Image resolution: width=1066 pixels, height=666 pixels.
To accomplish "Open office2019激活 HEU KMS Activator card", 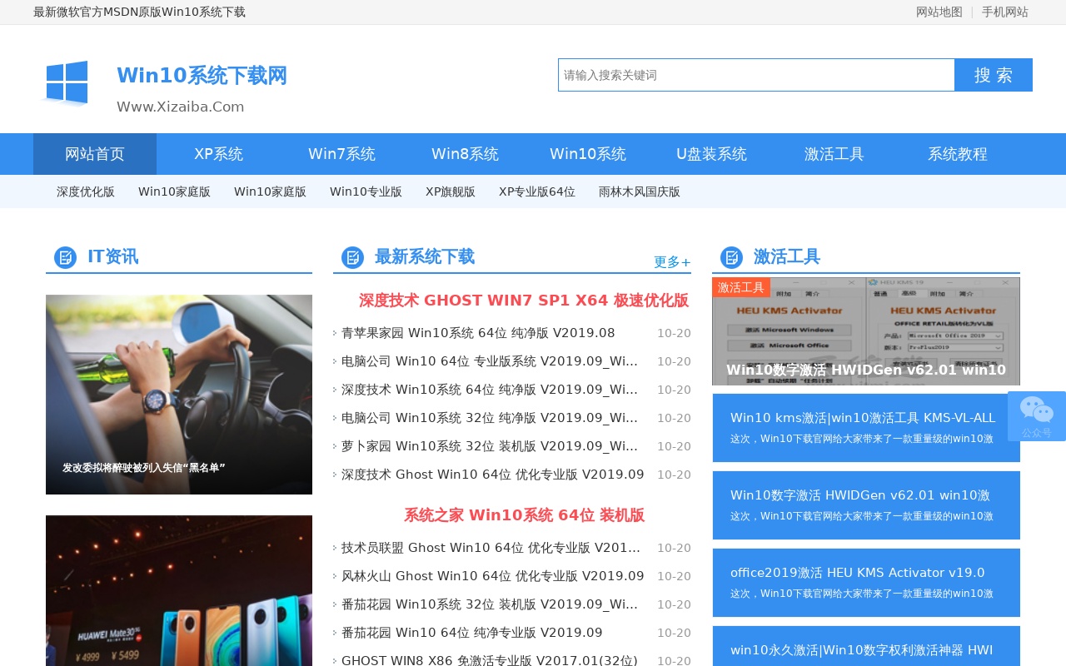I will coord(866,583).
